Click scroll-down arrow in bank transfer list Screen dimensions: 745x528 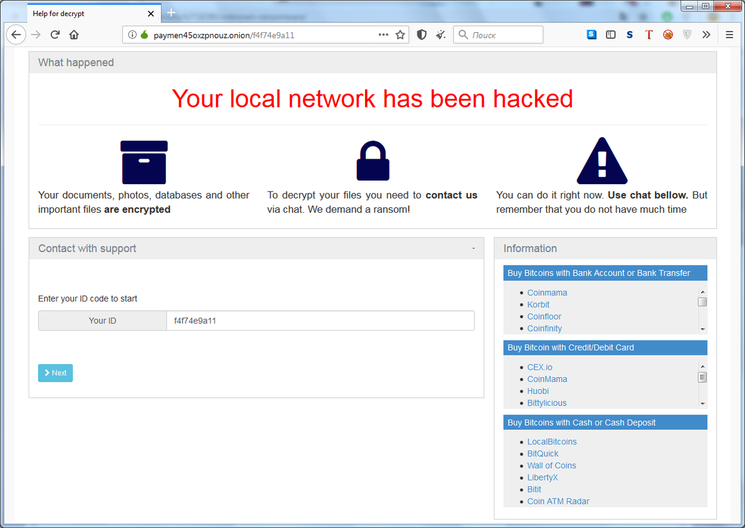(x=702, y=329)
